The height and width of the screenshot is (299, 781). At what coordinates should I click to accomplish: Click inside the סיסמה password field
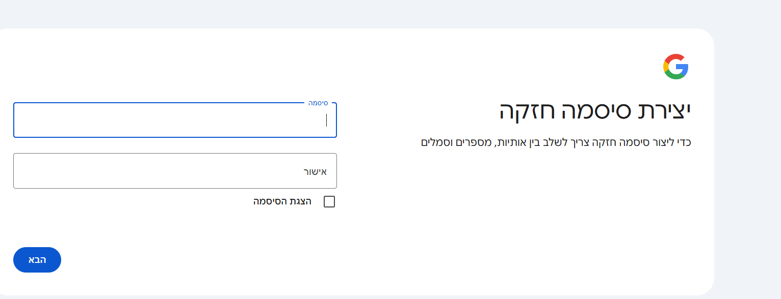pyautogui.click(x=175, y=120)
